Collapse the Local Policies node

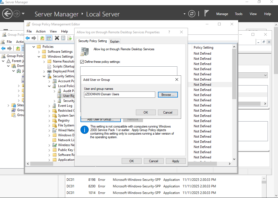[x=49, y=86]
